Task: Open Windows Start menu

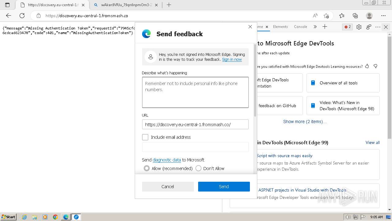Action: point(8,217)
